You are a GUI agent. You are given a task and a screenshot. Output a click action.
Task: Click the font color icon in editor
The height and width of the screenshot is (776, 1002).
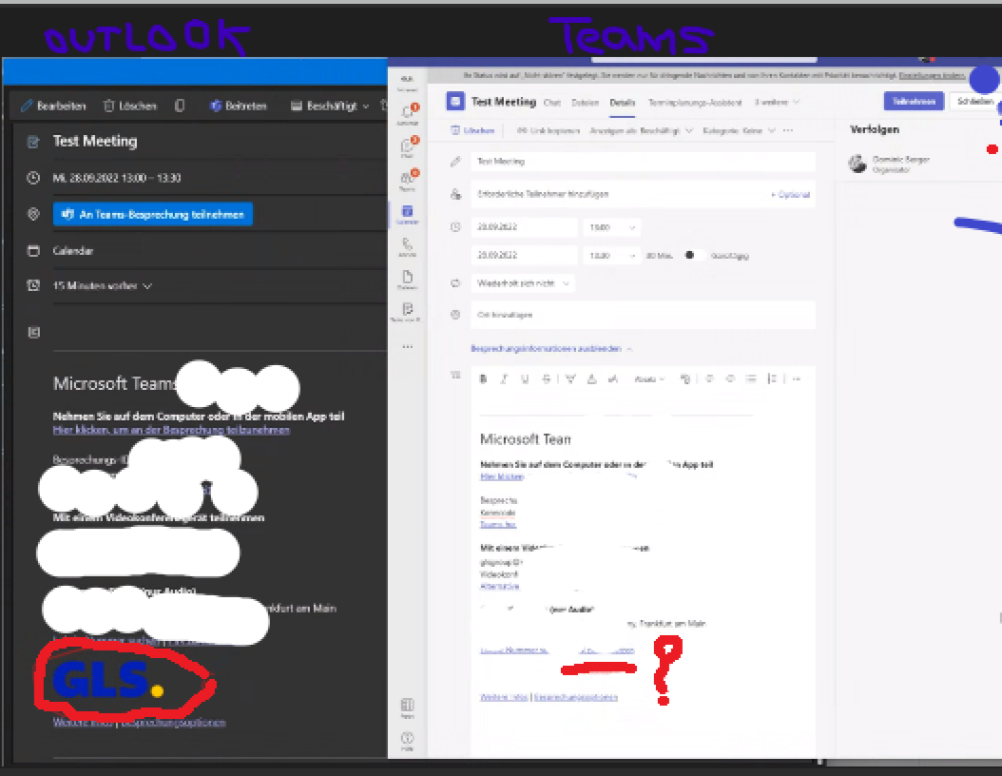coord(591,379)
